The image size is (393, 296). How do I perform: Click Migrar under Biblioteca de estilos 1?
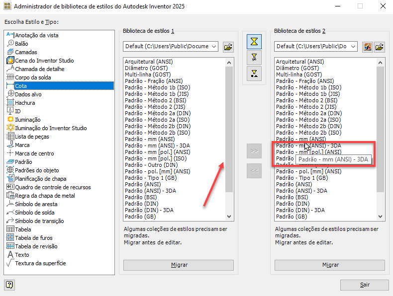click(x=179, y=265)
